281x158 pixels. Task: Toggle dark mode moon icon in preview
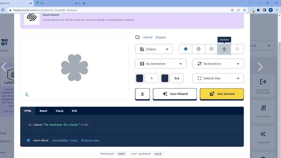pyautogui.click(x=27, y=94)
